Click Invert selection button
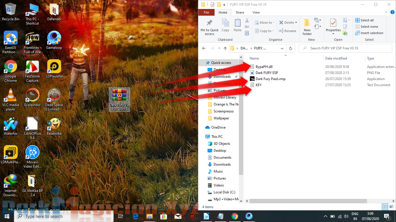396x222 pixels. click(369, 33)
